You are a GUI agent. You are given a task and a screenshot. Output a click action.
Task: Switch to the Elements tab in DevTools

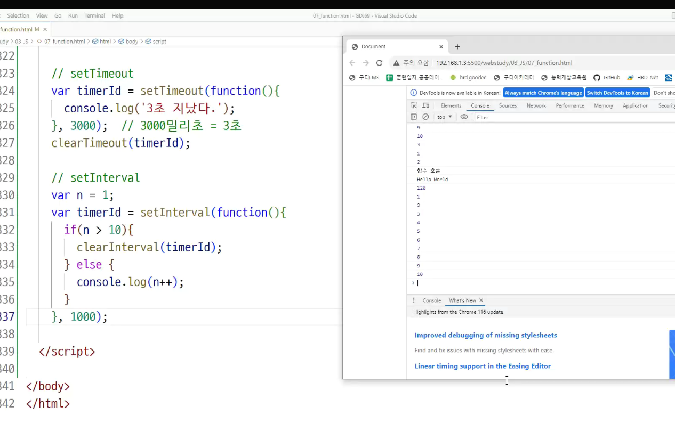coord(451,105)
